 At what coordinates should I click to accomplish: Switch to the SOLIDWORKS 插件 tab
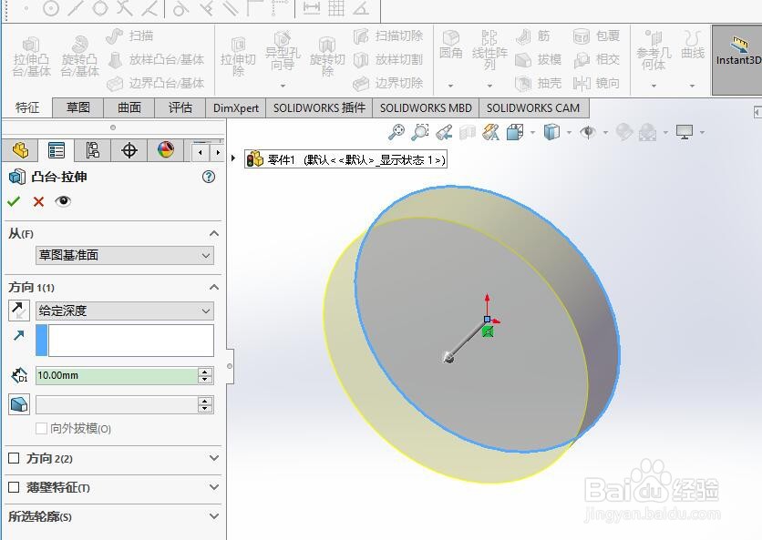coord(319,107)
